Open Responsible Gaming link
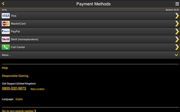 click(x=15, y=76)
